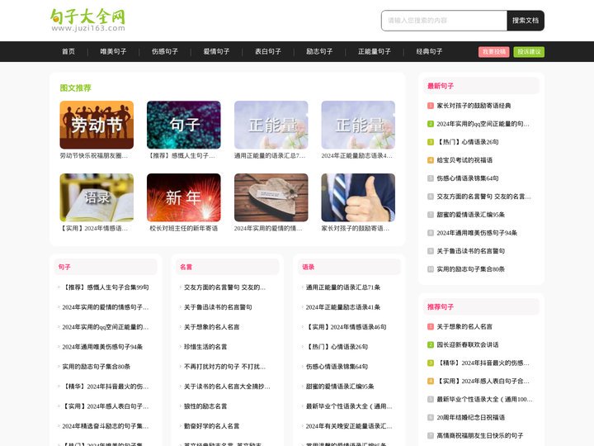Open the 唯美句子 nav item

click(x=113, y=51)
